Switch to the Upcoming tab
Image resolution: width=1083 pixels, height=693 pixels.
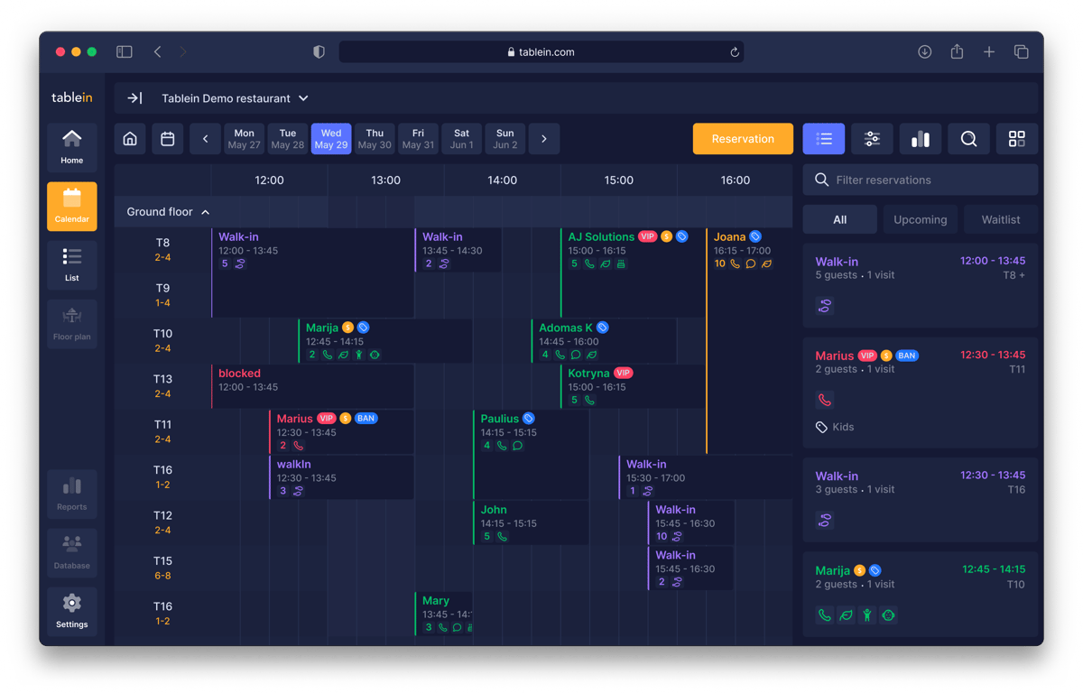pyautogui.click(x=921, y=219)
